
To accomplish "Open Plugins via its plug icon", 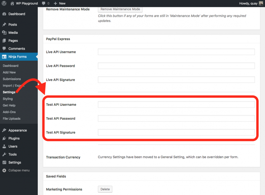I will click(5, 138).
